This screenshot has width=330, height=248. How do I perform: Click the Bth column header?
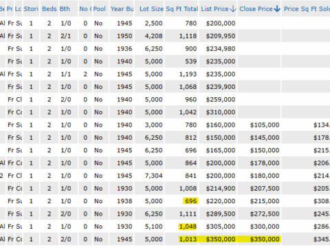coord(65,9)
